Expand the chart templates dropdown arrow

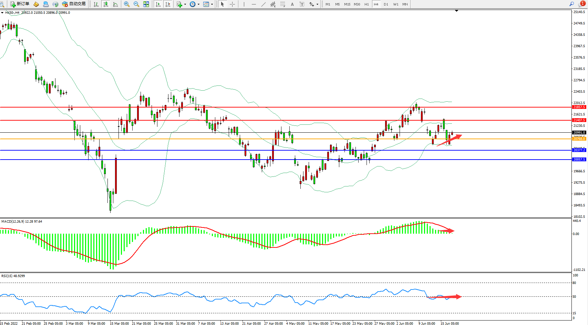point(212,4)
